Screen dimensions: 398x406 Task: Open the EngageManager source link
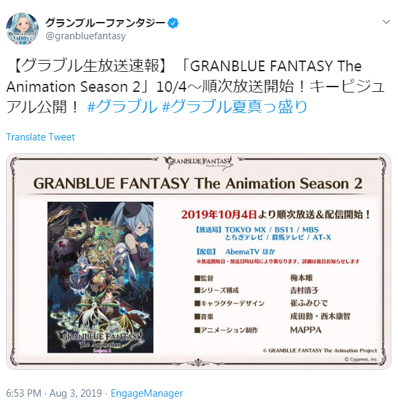pyautogui.click(x=147, y=393)
